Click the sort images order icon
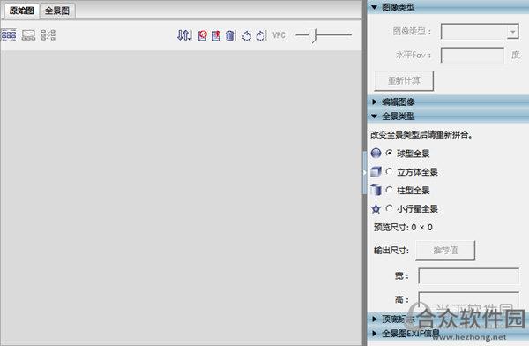 click(x=184, y=35)
